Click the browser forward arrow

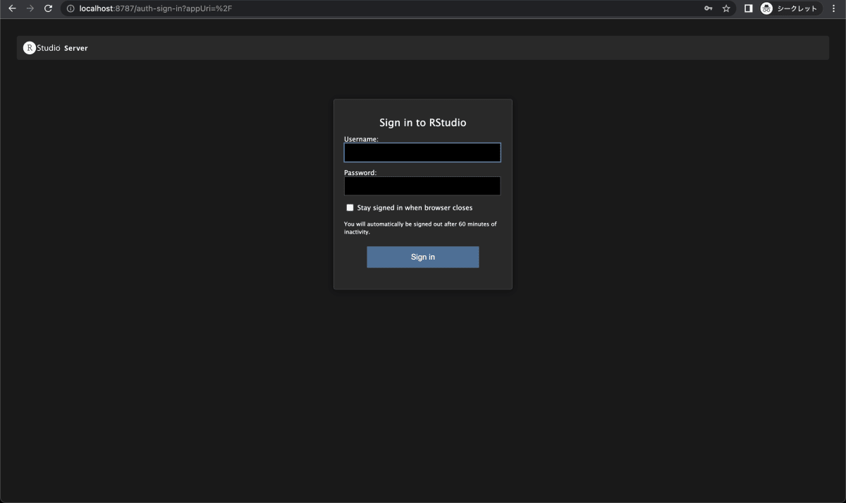(30, 8)
